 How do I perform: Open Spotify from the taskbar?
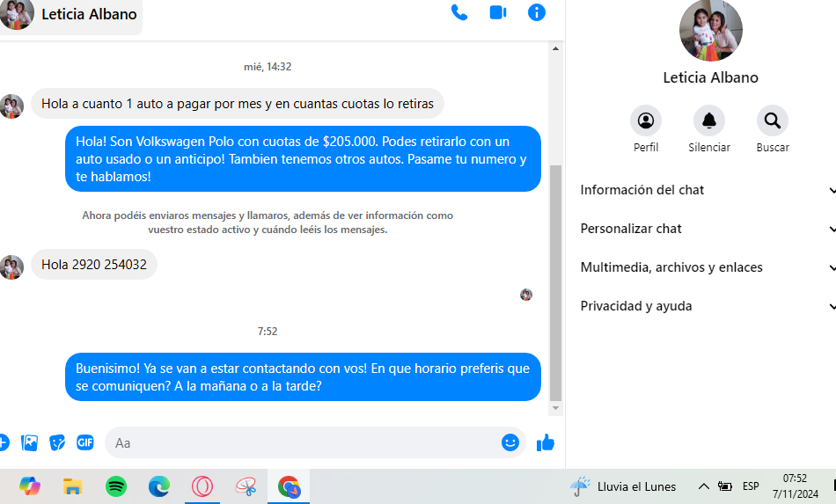[116, 486]
